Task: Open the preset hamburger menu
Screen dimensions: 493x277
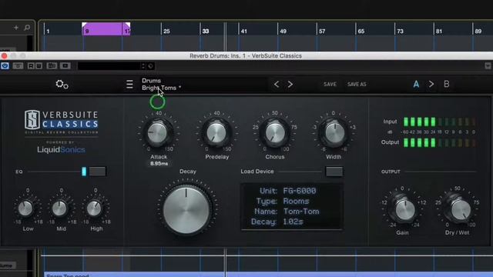Action: click(129, 84)
